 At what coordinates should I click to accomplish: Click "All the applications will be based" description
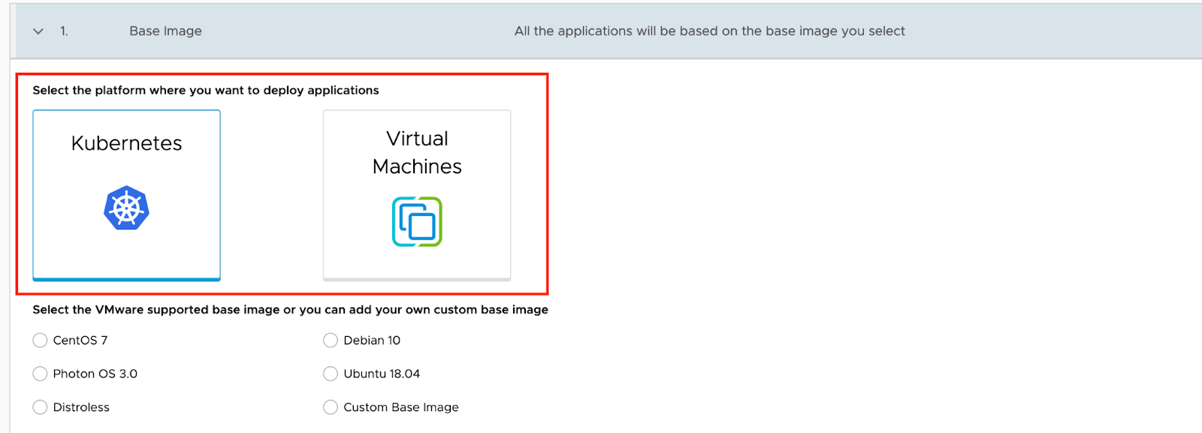(710, 32)
